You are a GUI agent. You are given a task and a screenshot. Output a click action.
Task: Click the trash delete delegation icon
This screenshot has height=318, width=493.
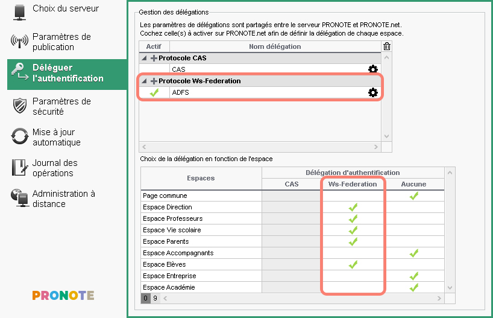click(387, 46)
